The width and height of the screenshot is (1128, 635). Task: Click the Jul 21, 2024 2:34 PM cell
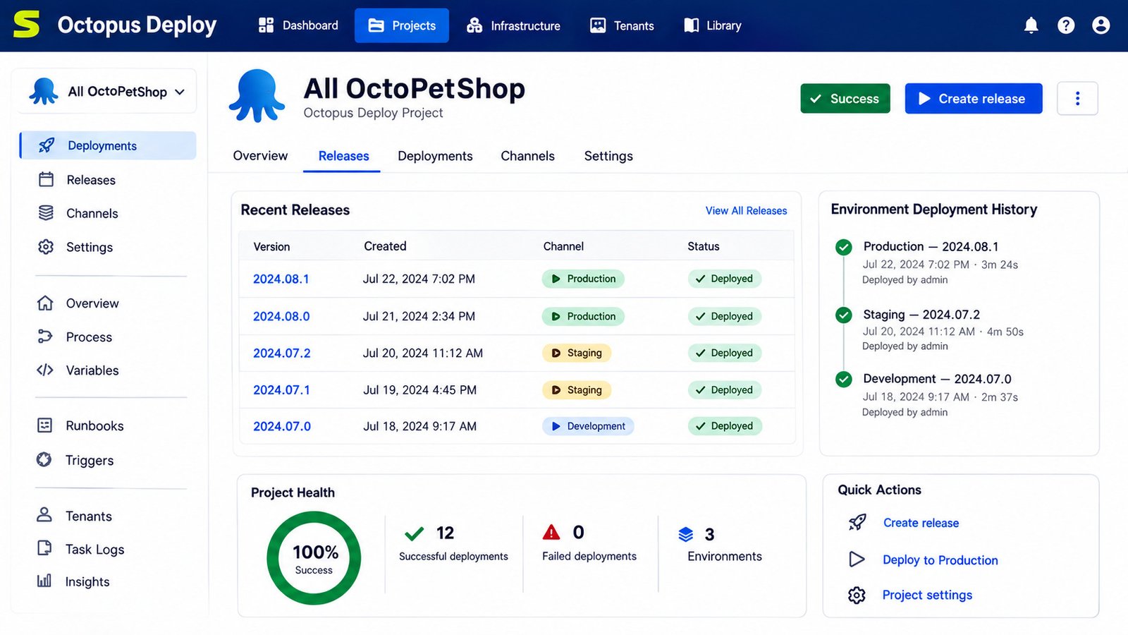click(419, 316)
